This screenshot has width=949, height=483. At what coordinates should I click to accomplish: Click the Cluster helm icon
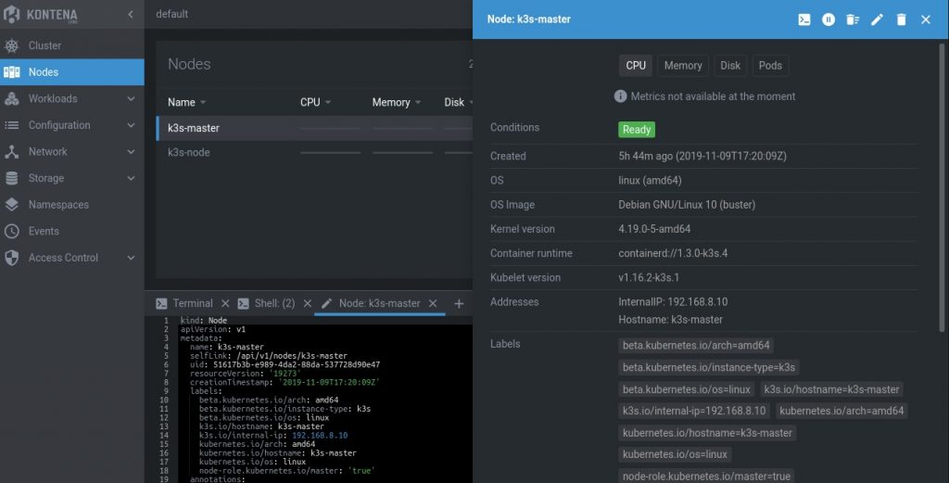11,45
